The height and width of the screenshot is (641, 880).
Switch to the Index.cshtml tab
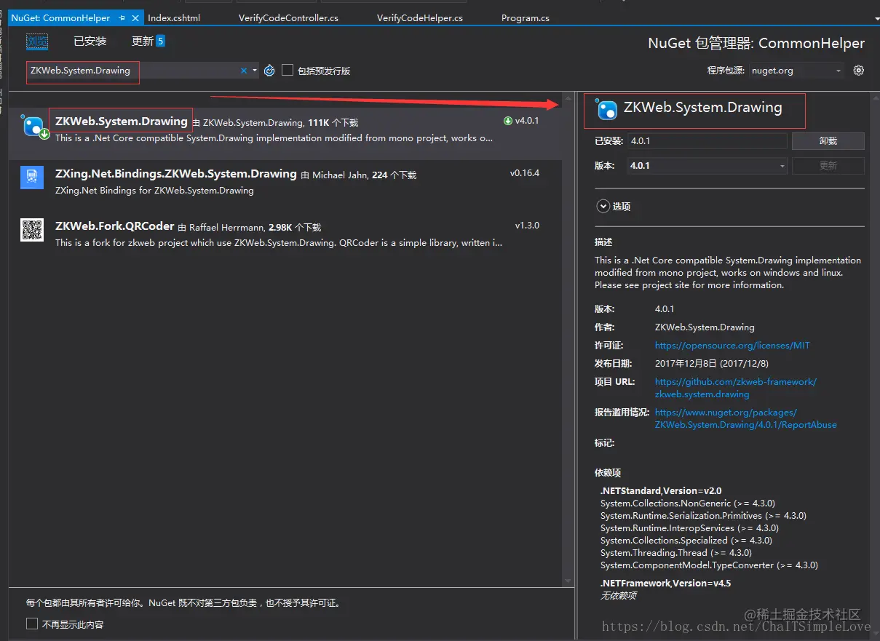(x=174, y=17)
